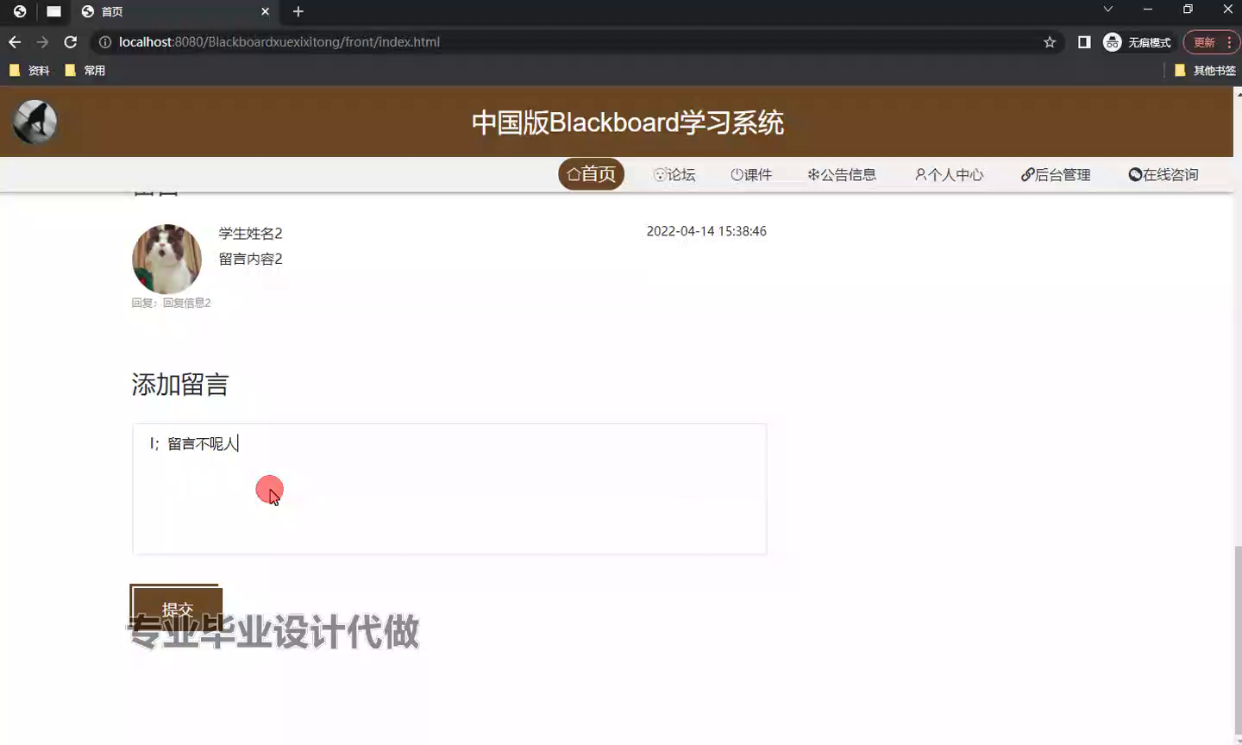Image resolution: width=1242 pixels, height=745 pixels.
Task: Open the tab search dropdown arrow
Action: click(x=1108, y=9)
